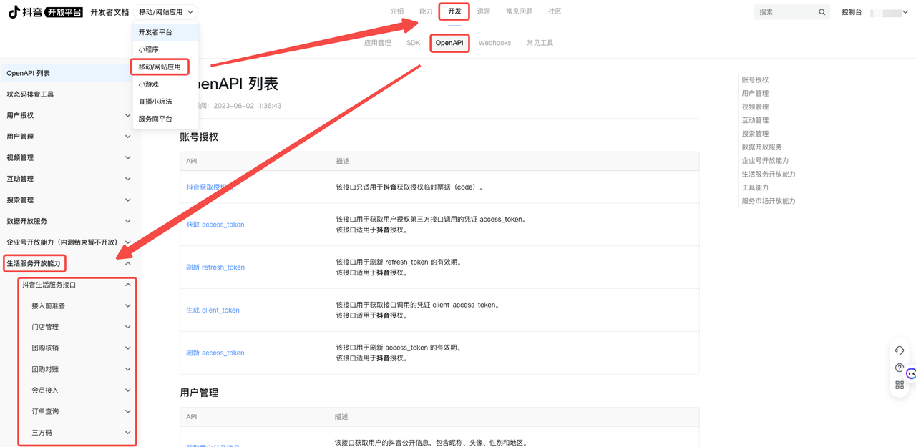Expand the 门店管理 tree item
The width and height of the screenshot is (916, 447).
click(x=128, y=327)
